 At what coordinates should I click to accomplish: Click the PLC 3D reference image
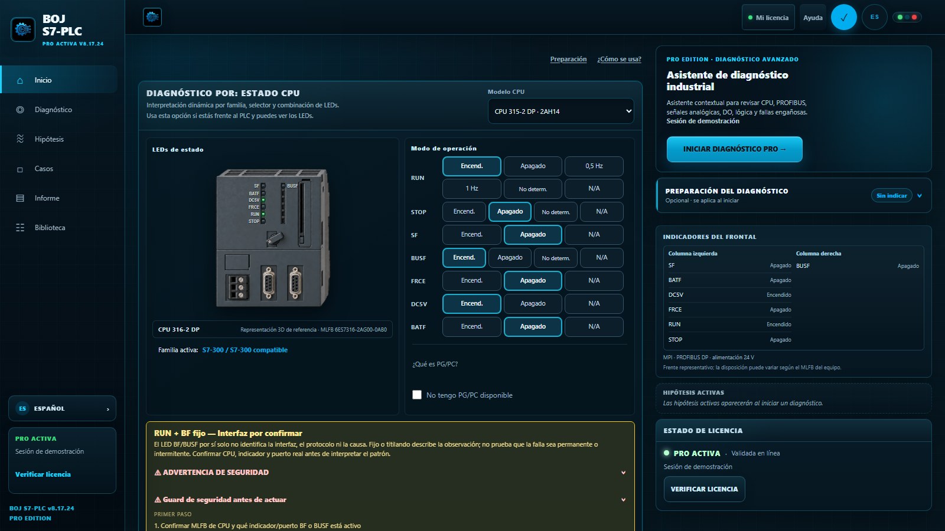(272, 238)
